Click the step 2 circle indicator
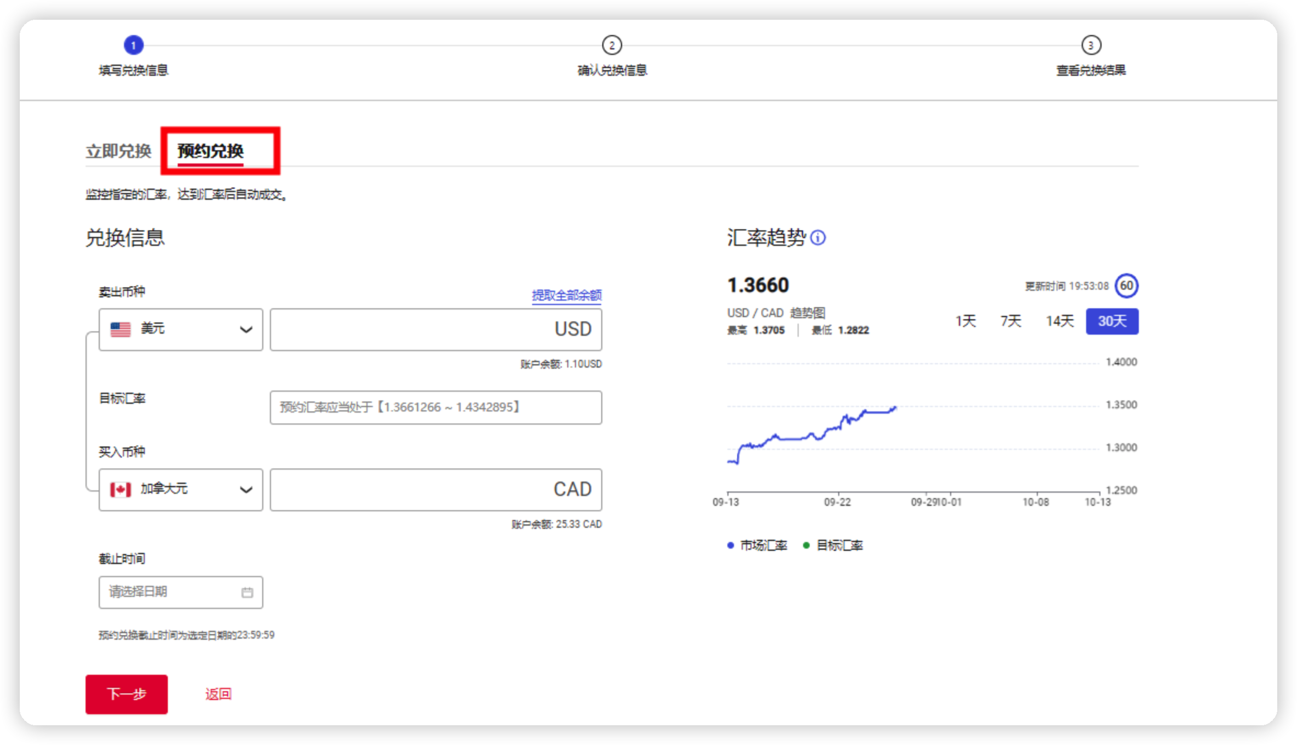 click(x=612, y=45)
